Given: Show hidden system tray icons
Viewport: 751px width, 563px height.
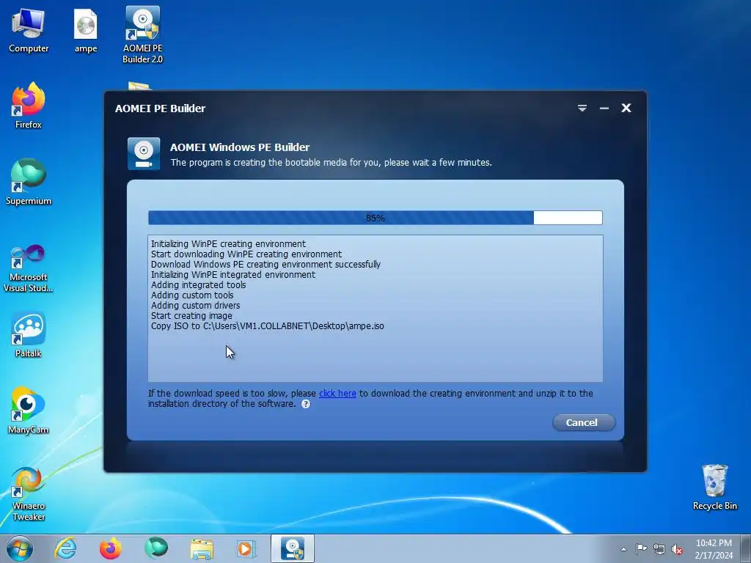Looking at the screenshot, I should pyautogui.click(x=623, y=549).
